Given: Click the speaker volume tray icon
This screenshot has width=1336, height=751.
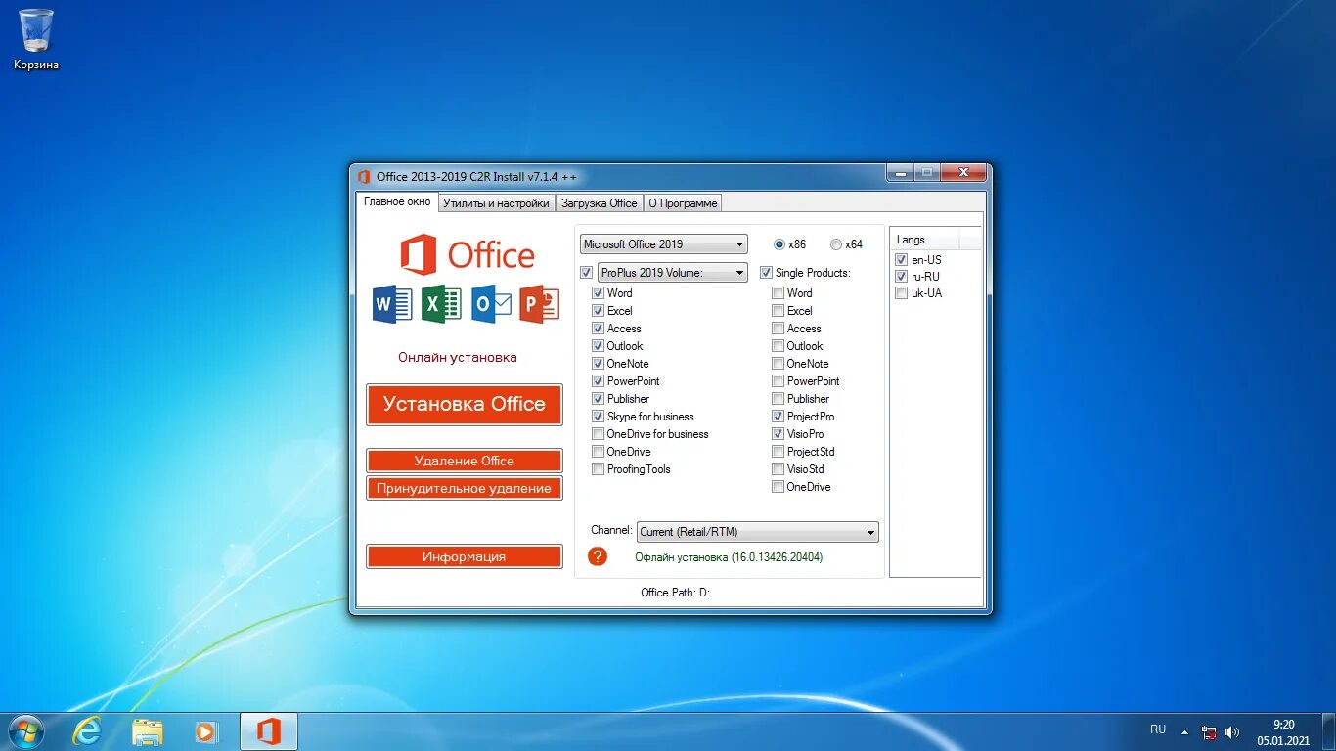Looking at the screenshot, I should pyautogui.click(x=1232, y=732).
